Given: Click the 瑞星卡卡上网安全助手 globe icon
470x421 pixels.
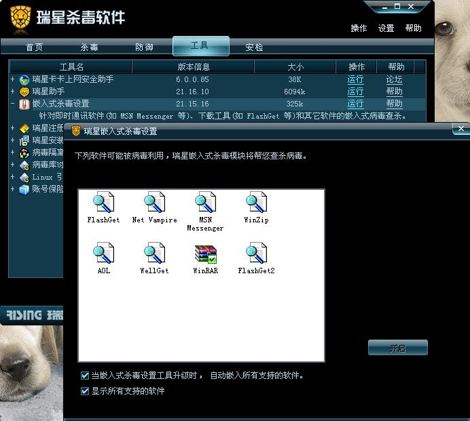Looking at the screenshot, I should [x=24, y=79].
